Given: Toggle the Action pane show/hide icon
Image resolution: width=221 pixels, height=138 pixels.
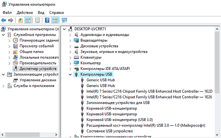Looking at the screenshot, I should click(x=55, y=20).
